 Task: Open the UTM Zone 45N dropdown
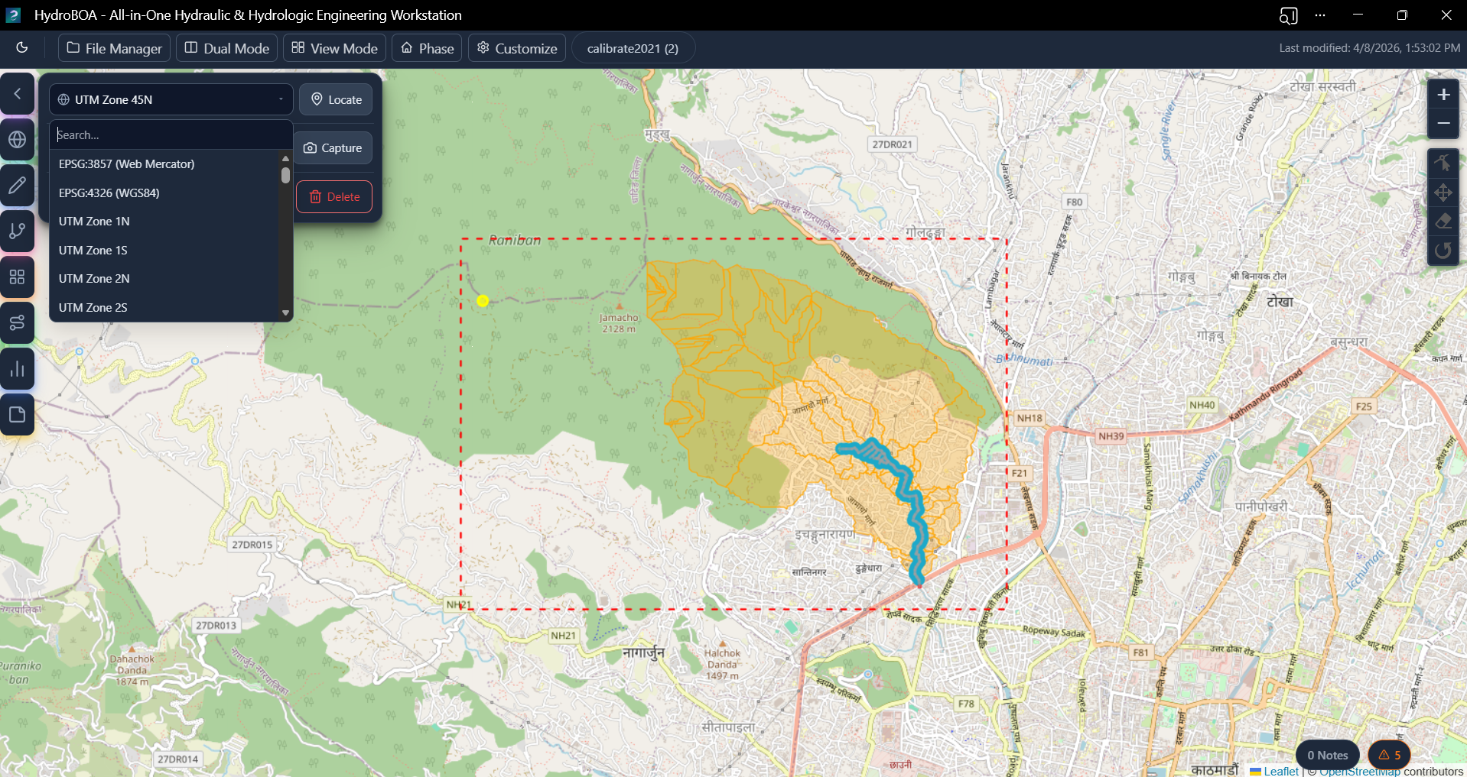[x=171, y=99]
